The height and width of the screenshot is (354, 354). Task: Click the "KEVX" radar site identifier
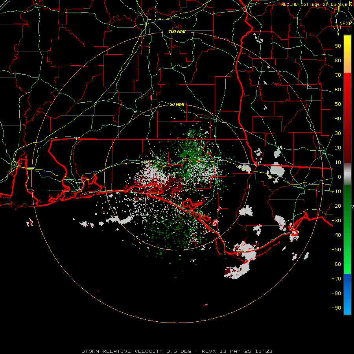[209, 351]
